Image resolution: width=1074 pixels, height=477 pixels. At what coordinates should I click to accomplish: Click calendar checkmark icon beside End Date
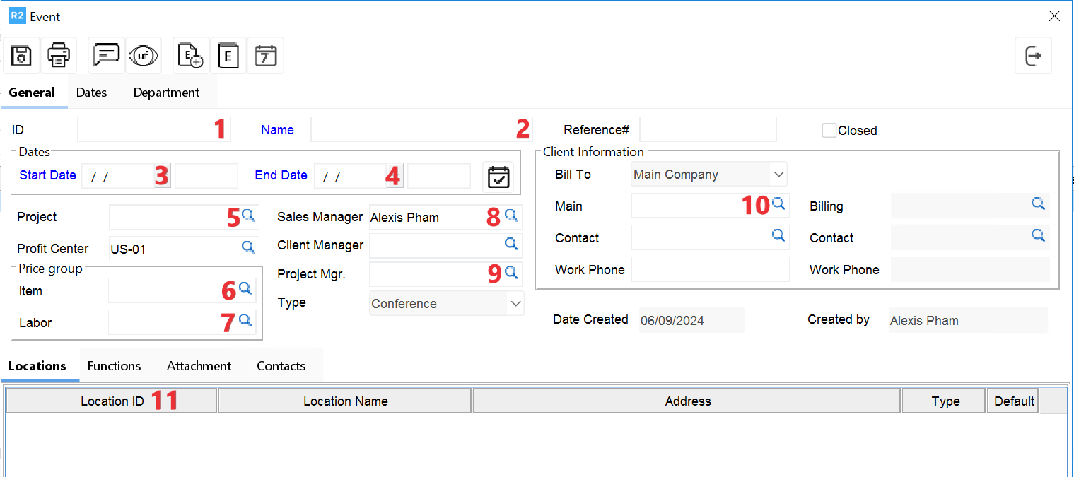click(x=498, y=177)
